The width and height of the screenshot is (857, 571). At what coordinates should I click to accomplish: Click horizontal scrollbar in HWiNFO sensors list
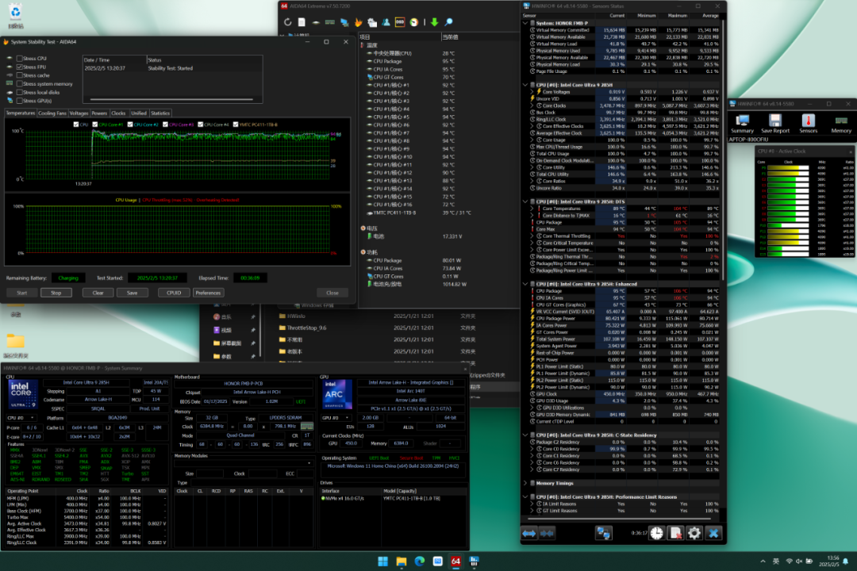[x=619, y=519]
